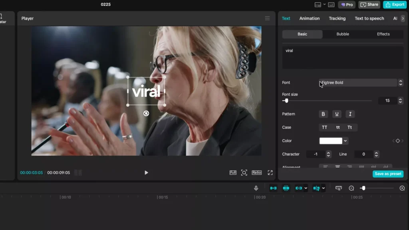409x230 pixels.
Task: Click the zoom out icon near the timeline slider
Action: tap(351, 188)
